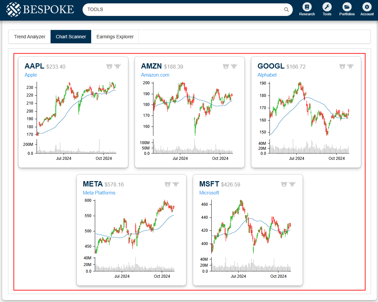Click inside the TOOLS search field
Screen dimensions: 378x302
166,9
